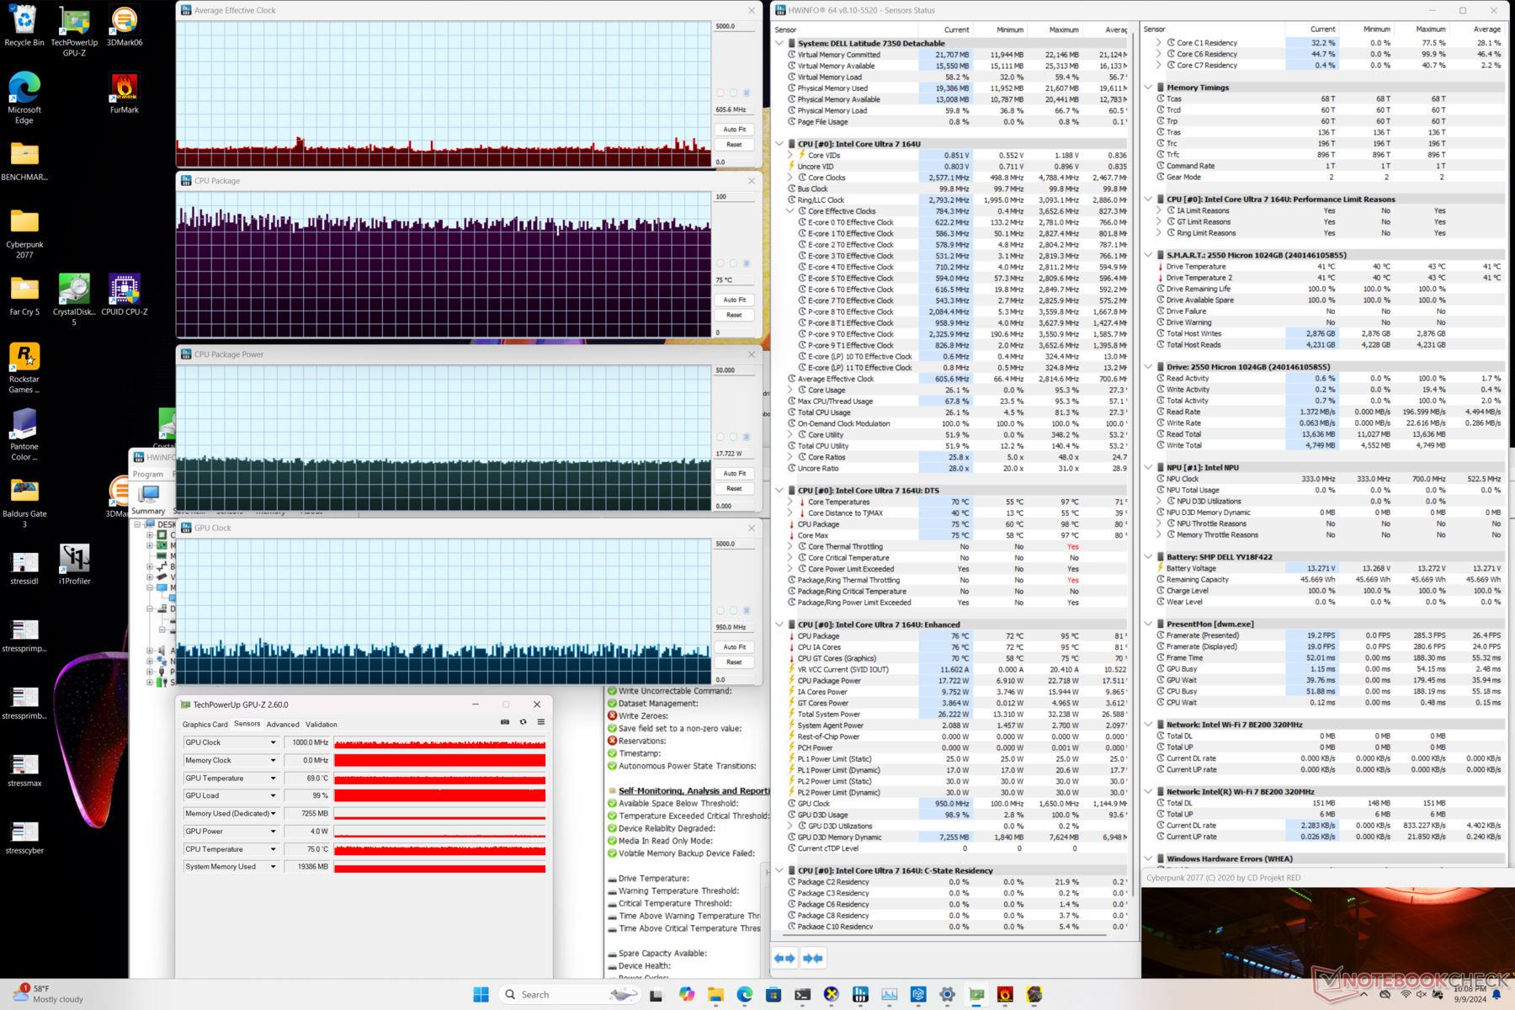Image resolution: width=1515 pixels, height=1010 pixels.
Task: Click the GPU-Z refresh icon
Action: point(523,722)
